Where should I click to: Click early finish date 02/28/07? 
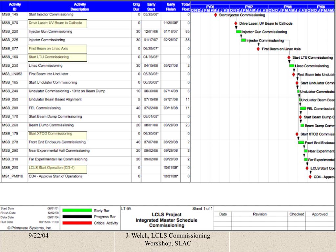click(x=171, y=40)
